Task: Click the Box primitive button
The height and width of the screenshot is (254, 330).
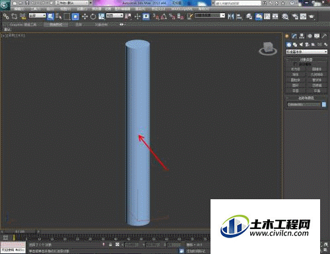Action: pyautogui.click(x=295, y=69)
